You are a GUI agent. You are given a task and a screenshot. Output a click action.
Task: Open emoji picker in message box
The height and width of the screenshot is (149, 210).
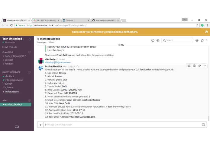click(x=203, y=125)
